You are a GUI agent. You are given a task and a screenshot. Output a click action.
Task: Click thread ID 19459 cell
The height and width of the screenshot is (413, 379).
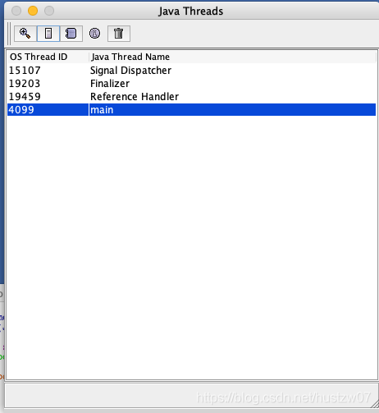pos(48,97)
